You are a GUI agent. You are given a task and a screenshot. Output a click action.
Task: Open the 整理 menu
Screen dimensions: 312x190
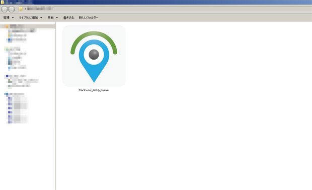6,18
